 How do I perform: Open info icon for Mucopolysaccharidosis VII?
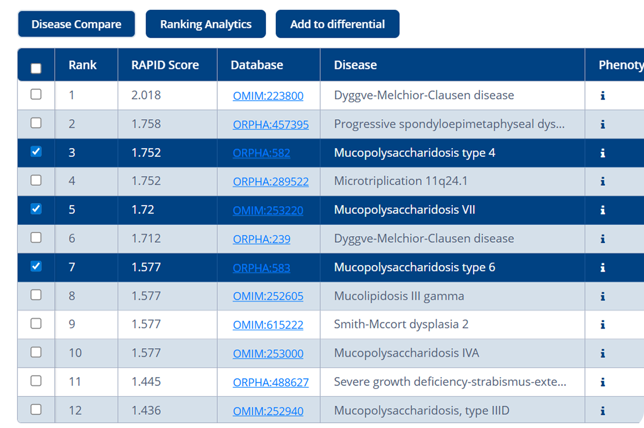point(602,210)
